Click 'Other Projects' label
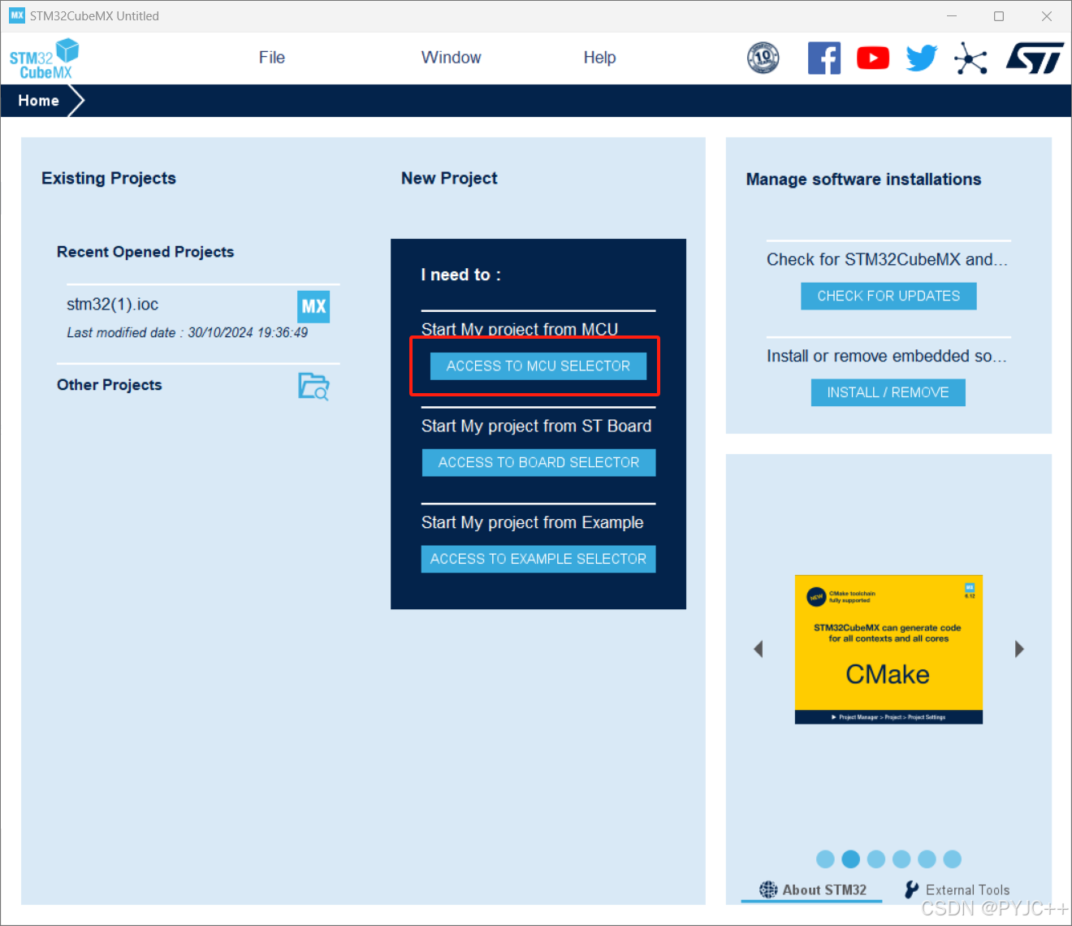The width and height of the screenshot is (1072, 926). click(110, 385)
